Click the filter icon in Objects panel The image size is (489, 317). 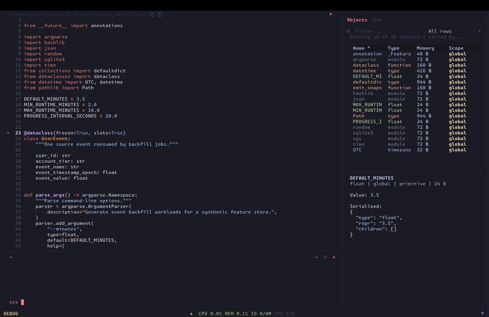coord(348,31)
